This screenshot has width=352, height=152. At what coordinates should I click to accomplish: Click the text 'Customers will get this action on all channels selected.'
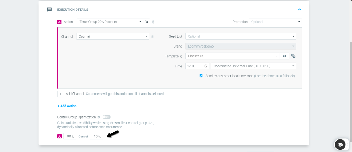pos(125,94)
